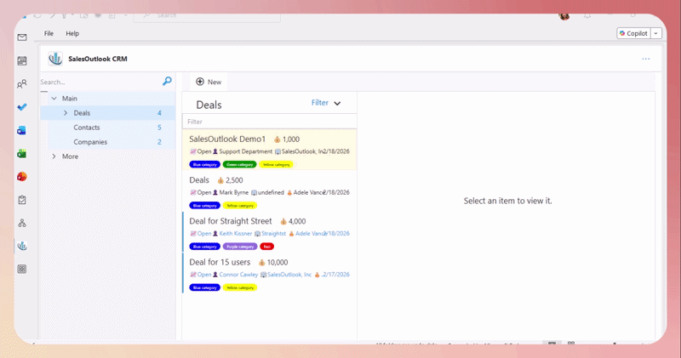Click the chart icon beside Open in SalesOutlook Demo1
This screenshot has width=681, height=358.
point(193,151)
